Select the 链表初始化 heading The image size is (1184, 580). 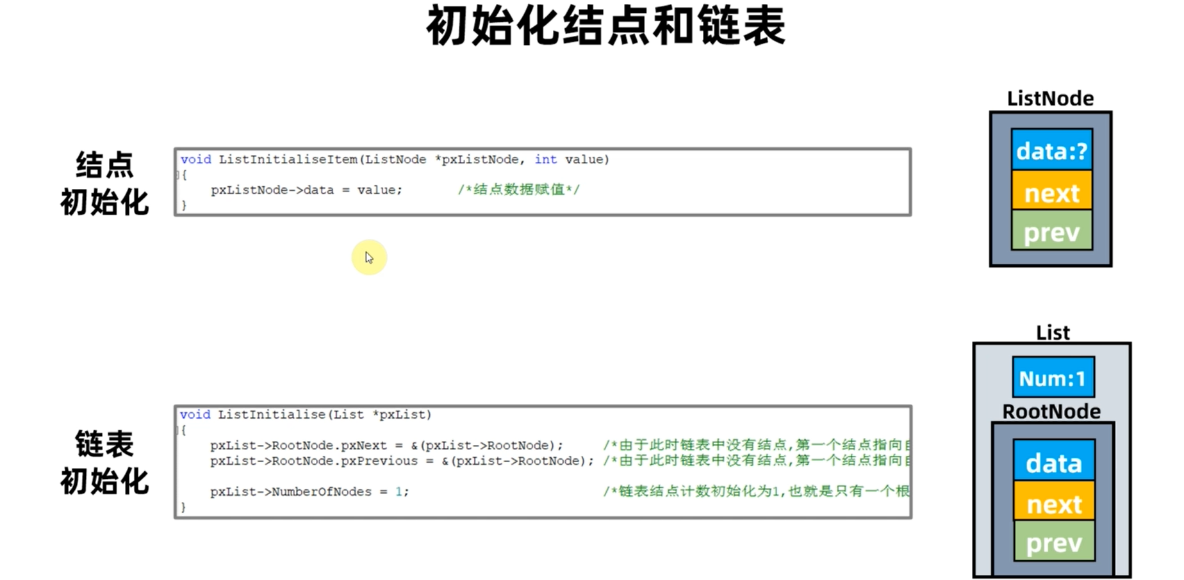(104, 461)
